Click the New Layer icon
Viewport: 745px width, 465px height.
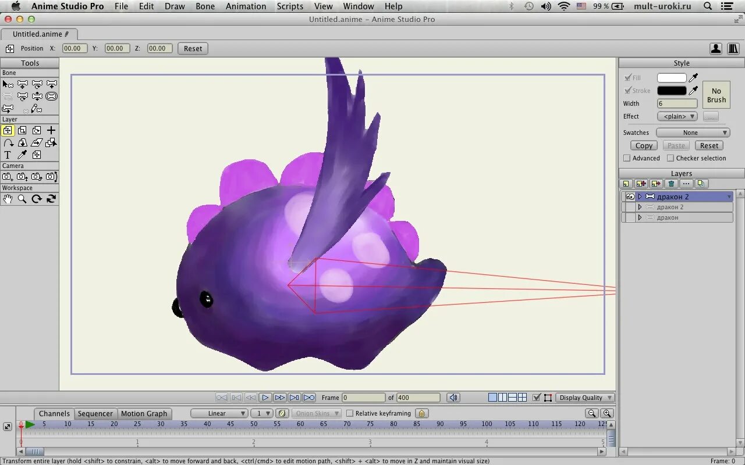626,184
